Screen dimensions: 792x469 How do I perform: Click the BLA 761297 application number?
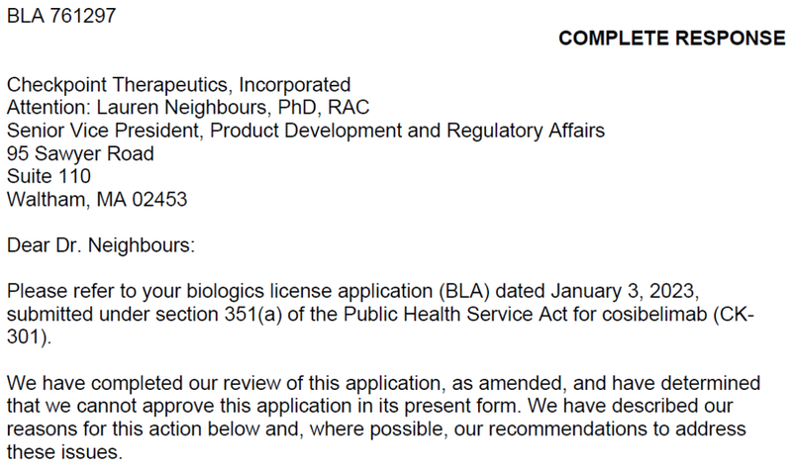click(61, 16)
